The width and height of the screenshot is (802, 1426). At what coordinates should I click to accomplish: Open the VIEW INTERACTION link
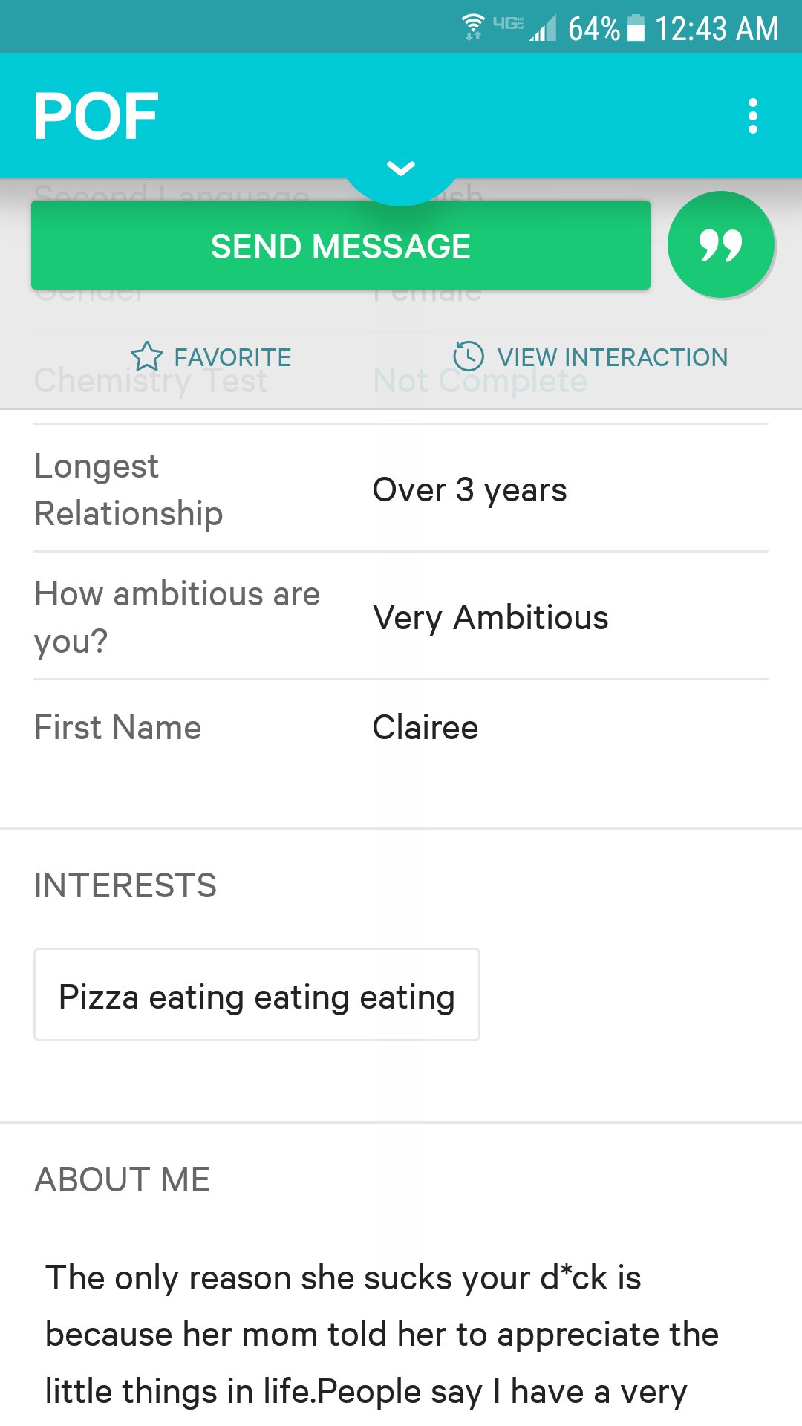tap(612, 357)
